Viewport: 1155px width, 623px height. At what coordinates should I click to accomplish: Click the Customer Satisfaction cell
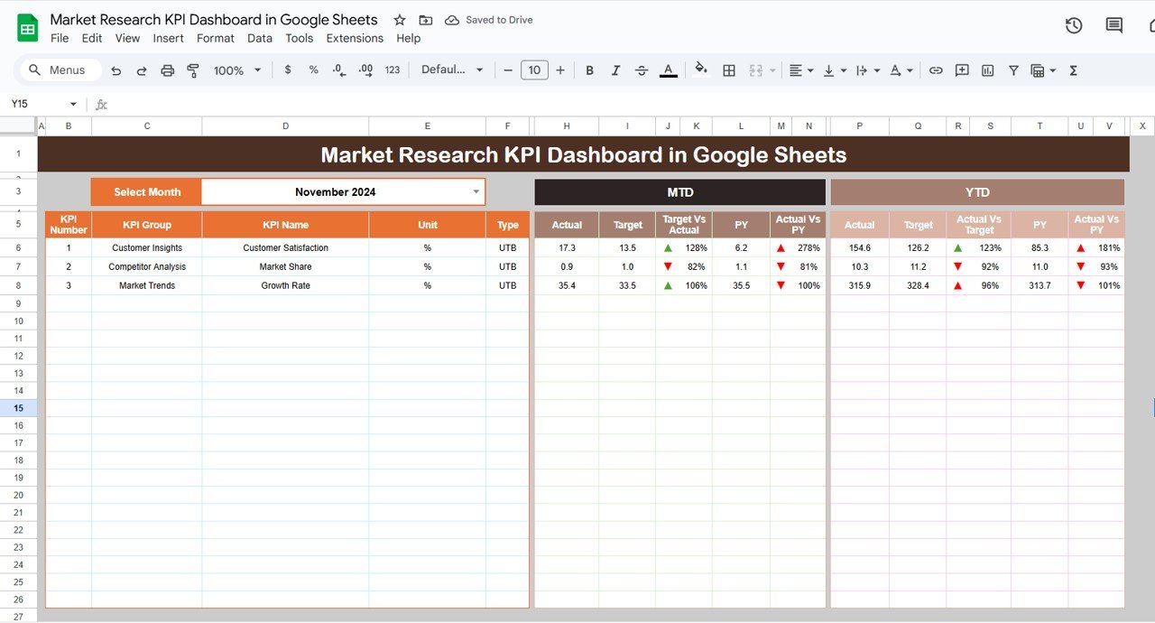point(285,247)
